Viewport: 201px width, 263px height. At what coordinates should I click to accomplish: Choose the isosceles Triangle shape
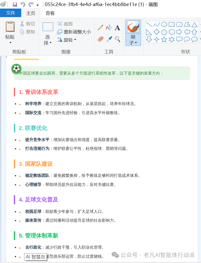pyautogui.click(x=194, y=24)
